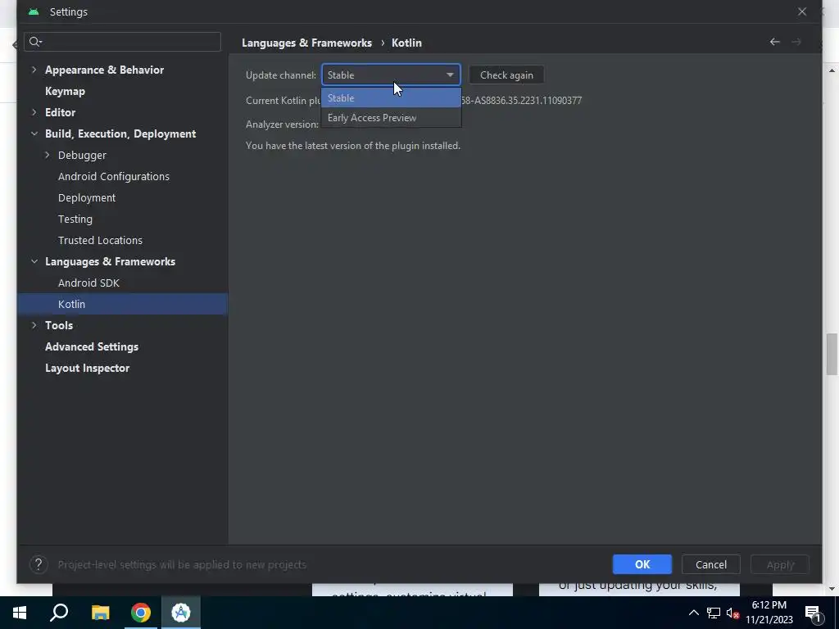Go back using the left arrow icon

774,42
